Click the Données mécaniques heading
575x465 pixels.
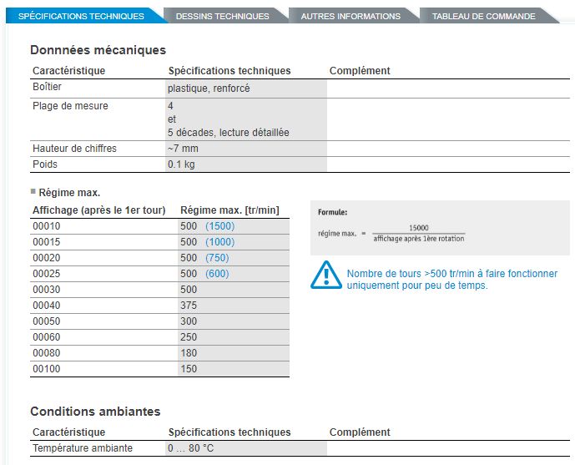coord(98,50)
